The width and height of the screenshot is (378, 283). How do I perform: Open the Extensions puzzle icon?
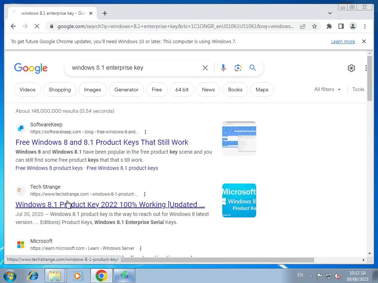[x=329, y=26]
